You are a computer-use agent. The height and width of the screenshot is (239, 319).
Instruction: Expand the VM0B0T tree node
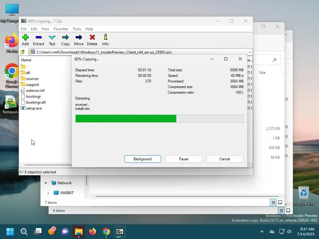click(x=48, y=193)
